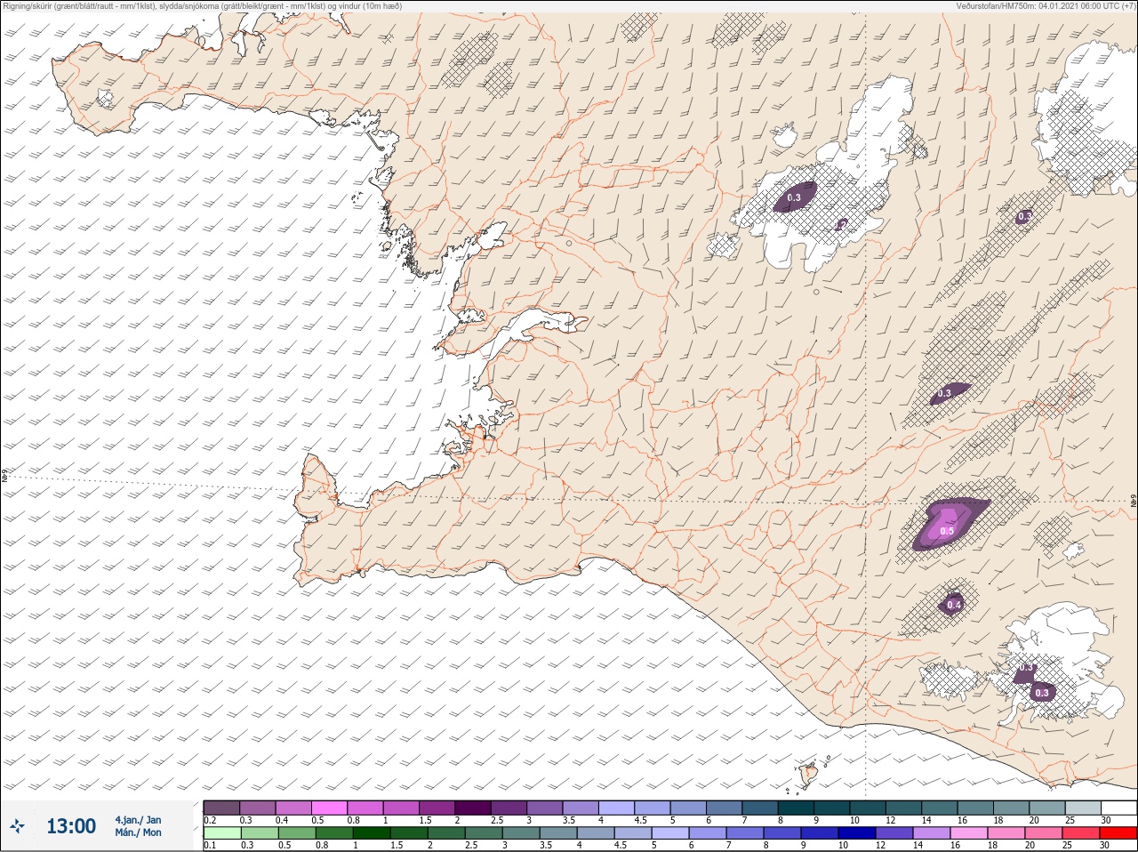Click the 0.2 precipitation label on the glacier

[840, 226]
